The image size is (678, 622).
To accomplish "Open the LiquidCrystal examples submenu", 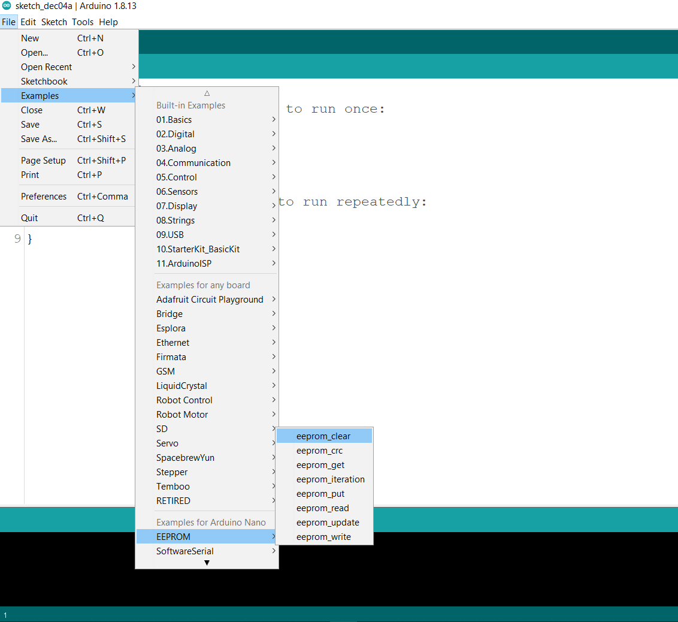I will click(207, 386).
